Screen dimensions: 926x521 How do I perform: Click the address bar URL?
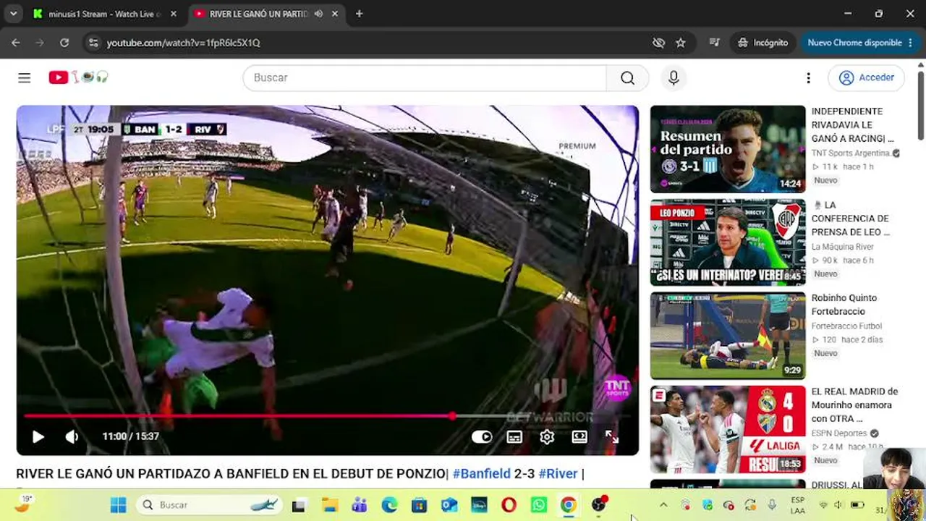(184, 43)
